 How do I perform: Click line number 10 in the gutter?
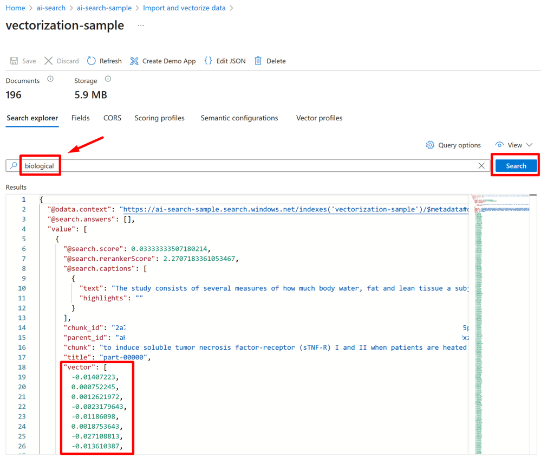pyautogui.click(x=22, y=288)
